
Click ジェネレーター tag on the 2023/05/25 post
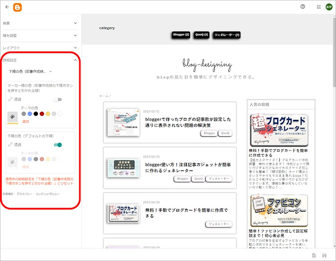219,179
